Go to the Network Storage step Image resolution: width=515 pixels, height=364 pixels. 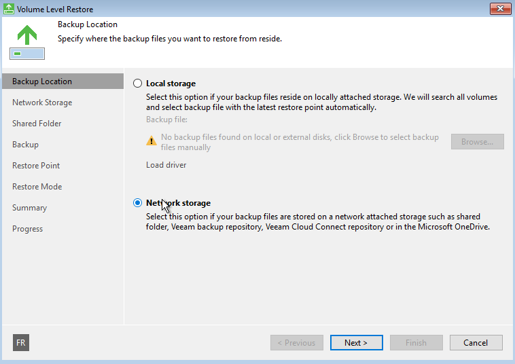42,103
